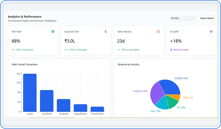Click the Negotiation bar in the funnel chart
221x129 pixels.
tap(81, 108)
